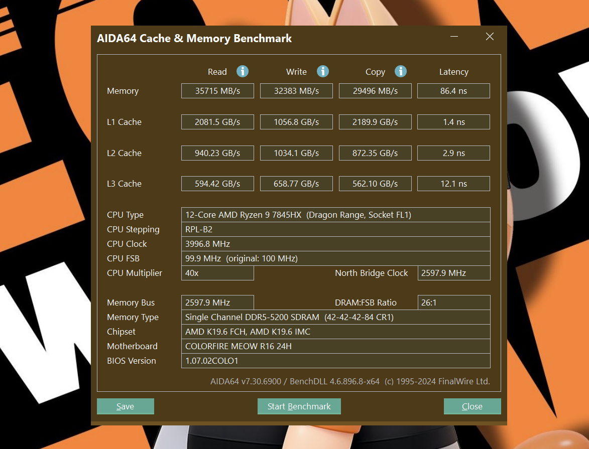Click Memory Type field DDR5-5200 SDRAM
Image resolution: width=589 pixels, height=449 pixels.
[336, 317]
